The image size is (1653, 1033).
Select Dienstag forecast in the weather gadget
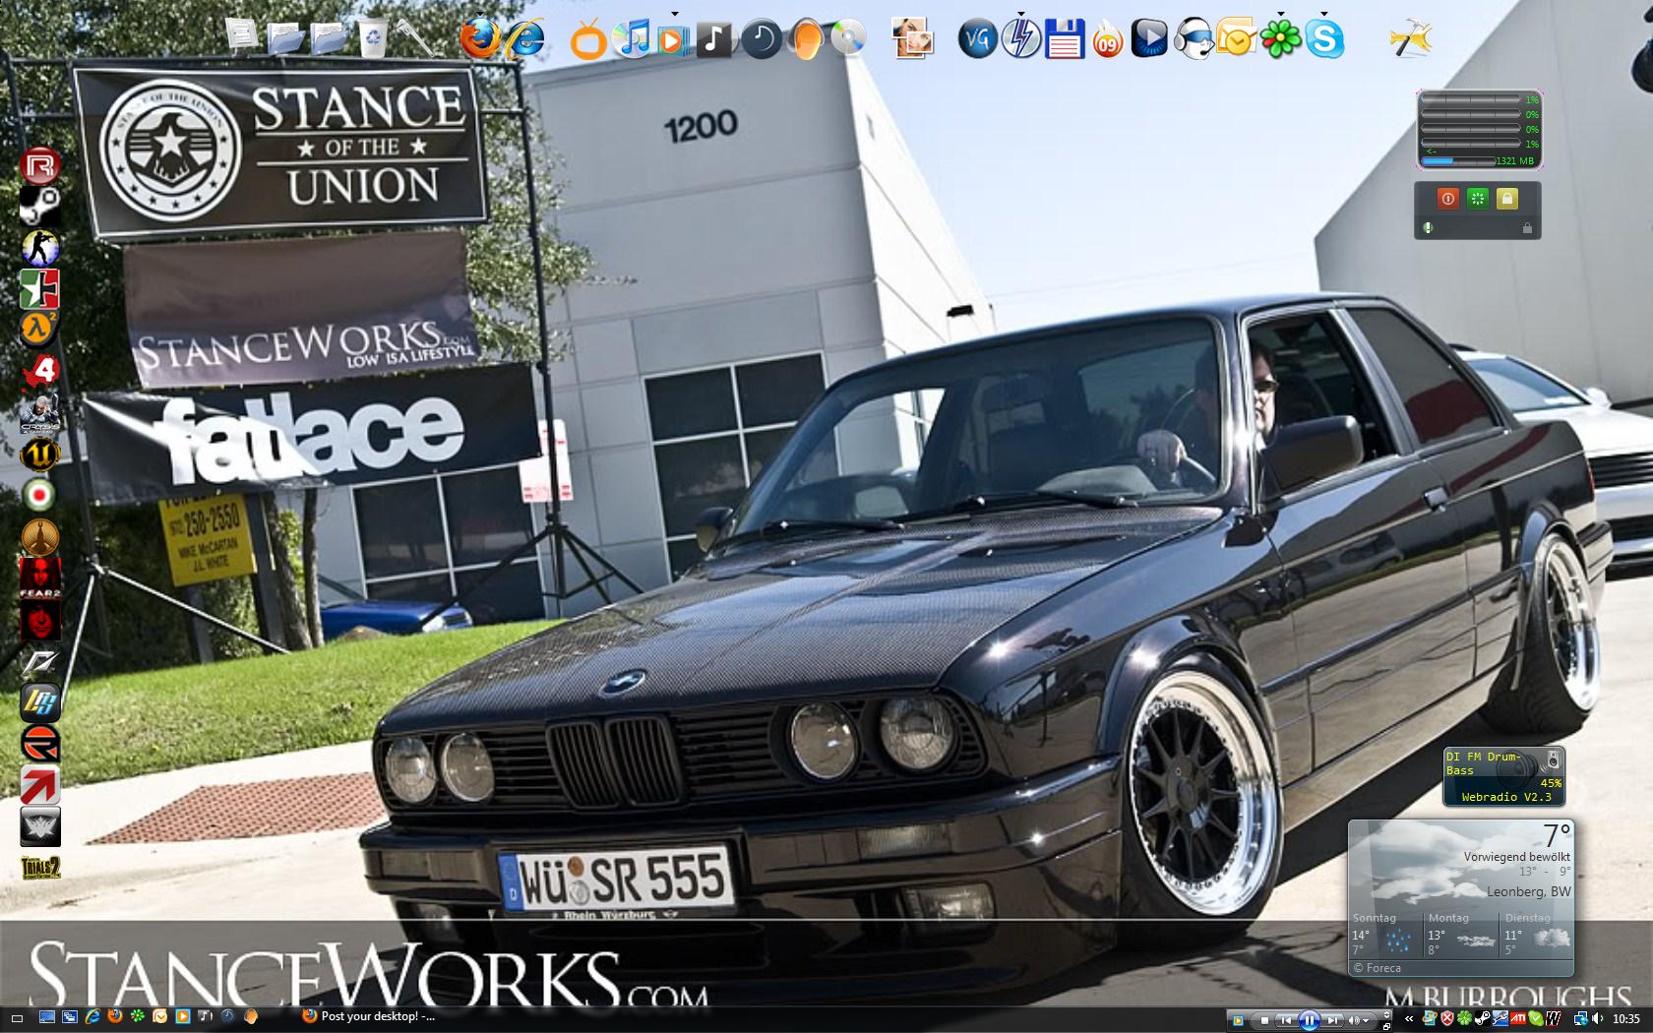(x=1537, y=934)
